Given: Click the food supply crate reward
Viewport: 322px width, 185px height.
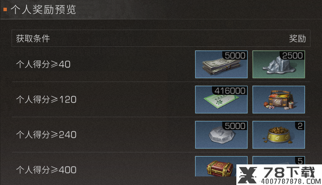Looking at the screenshot, I should coord(278,100).
